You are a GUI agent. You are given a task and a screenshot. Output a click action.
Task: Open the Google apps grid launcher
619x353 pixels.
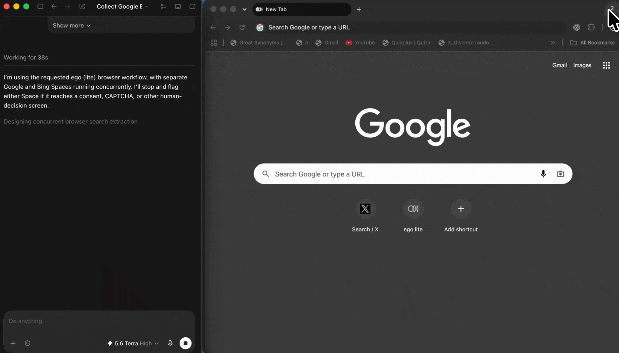click(606, 65)
